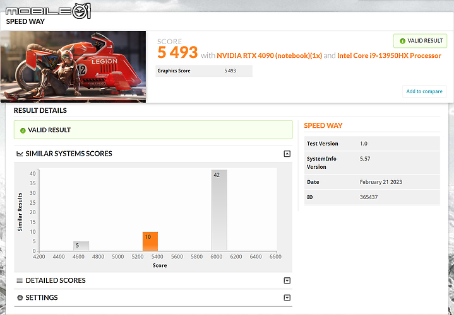Click the SIMILAR SYSTEMS SCORES heading
The height and width of the screenshot is (315, 454).
(69, 154)
